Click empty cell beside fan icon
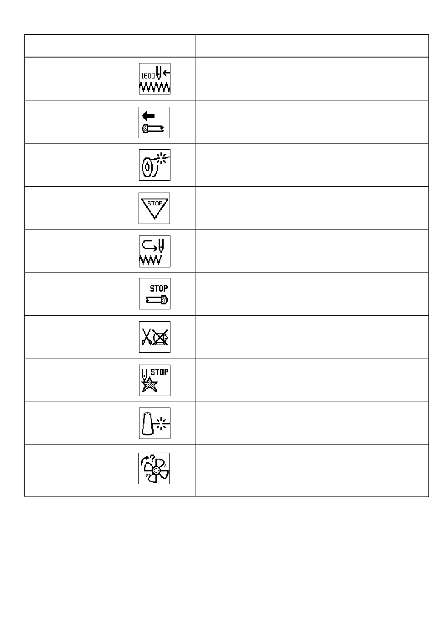This screenshot has width=433, height=643. [x=312, y=470]
